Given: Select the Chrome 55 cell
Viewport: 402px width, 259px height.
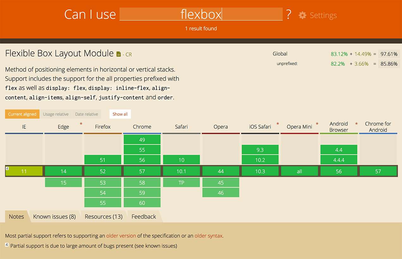Looking at the screenshot, I should pos(142,150).
